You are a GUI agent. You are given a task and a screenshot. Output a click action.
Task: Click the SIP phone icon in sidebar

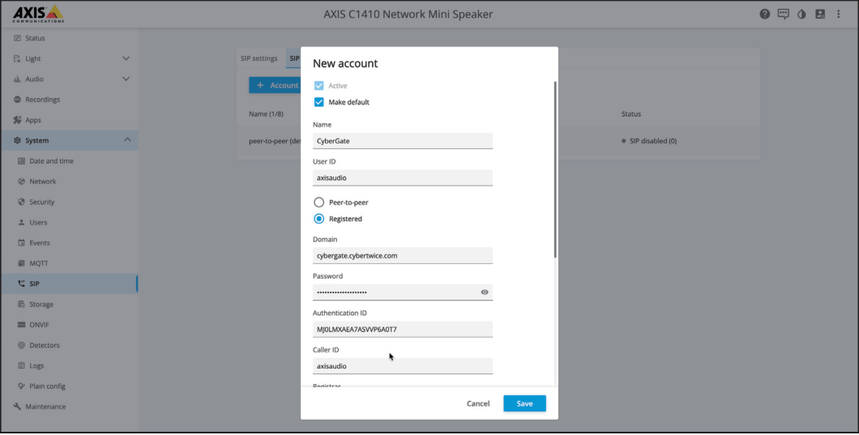pyautogui.click(x=21, y=284)
